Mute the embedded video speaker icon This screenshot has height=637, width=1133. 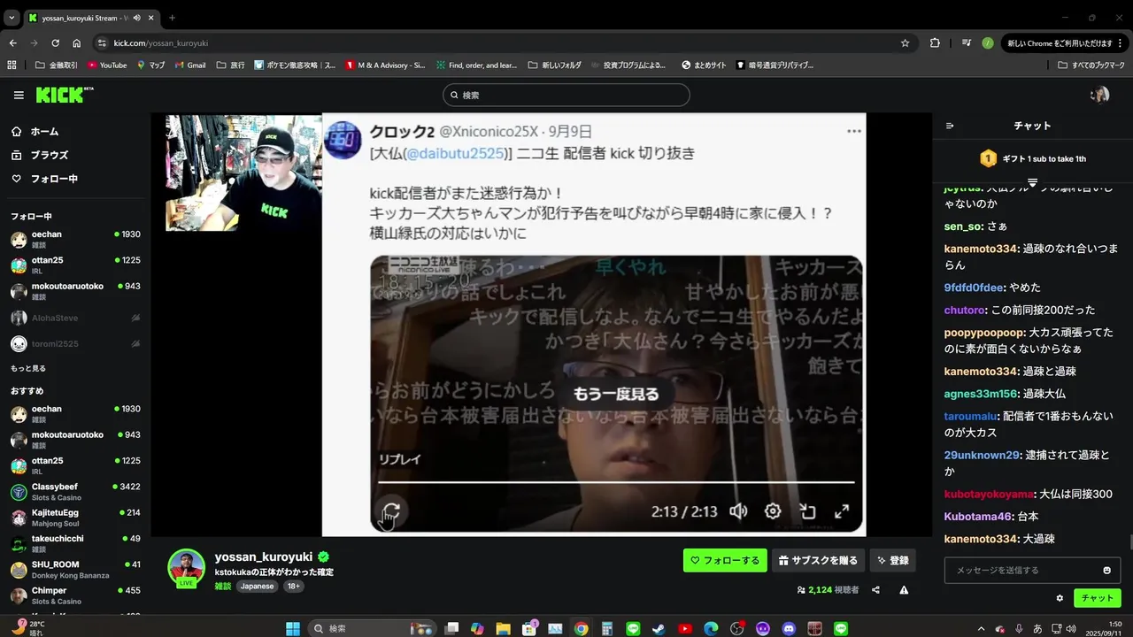738,511
